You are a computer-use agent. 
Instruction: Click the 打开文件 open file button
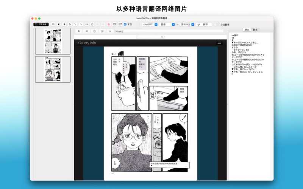coord(41,24)
